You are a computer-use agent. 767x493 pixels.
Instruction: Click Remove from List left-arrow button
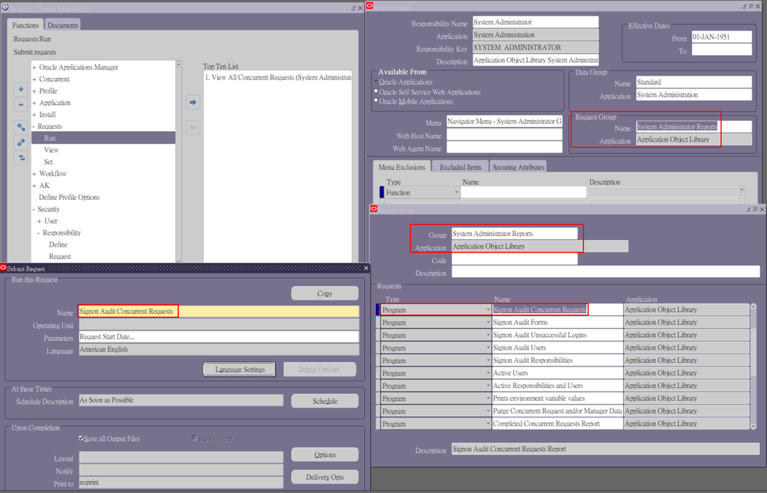pyautogui.click(x=192, y=127)
